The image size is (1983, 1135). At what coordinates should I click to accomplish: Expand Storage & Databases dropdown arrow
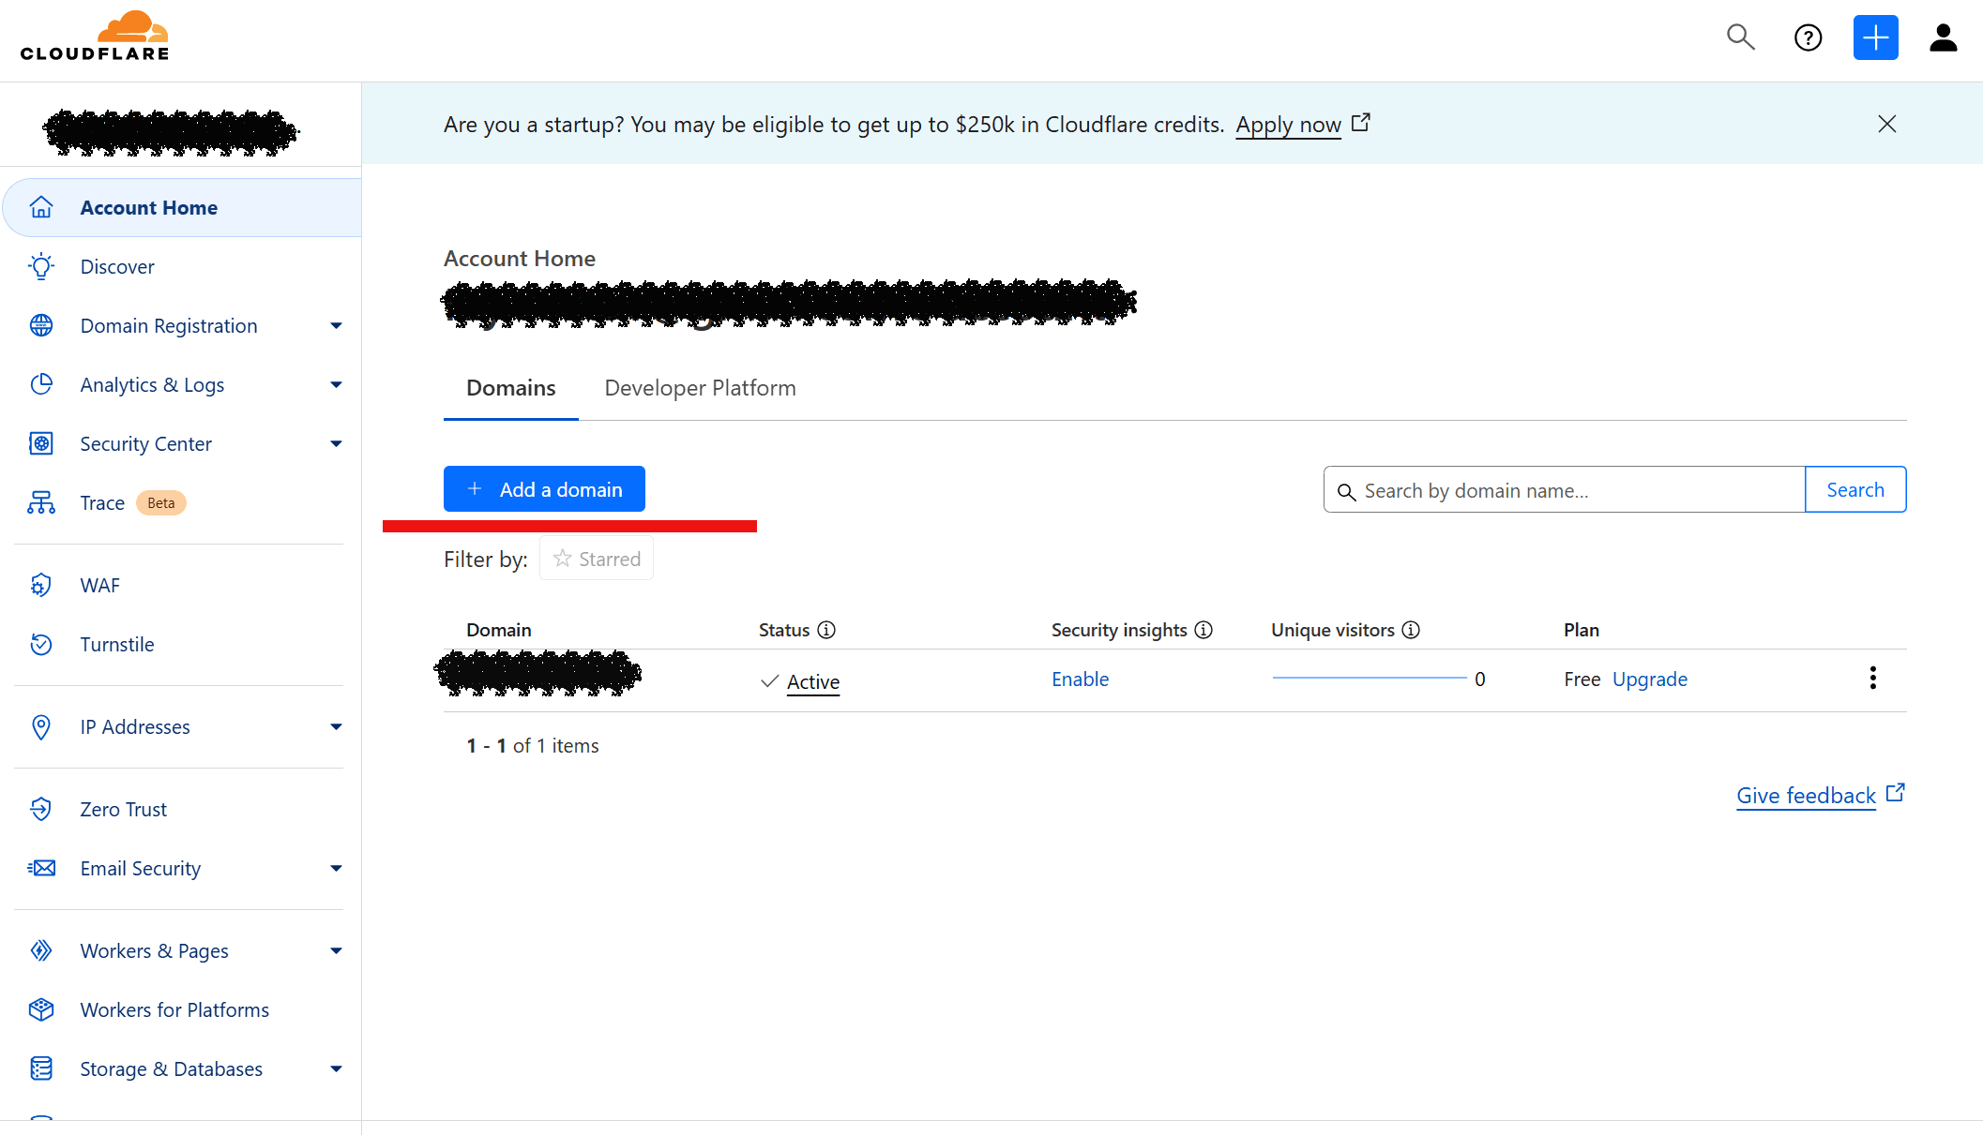click(x=336, y=1068)
